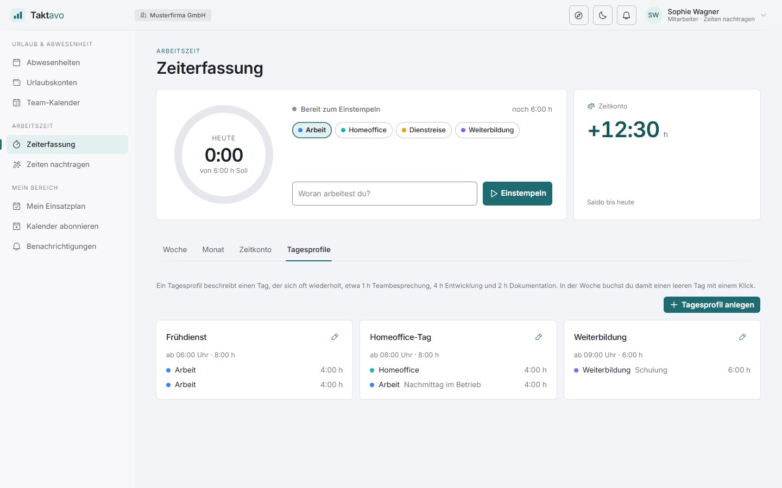Click the Musterfirma GmbH company badge
The height and width of the screenshot is (488, 782).
pos(173,15)
